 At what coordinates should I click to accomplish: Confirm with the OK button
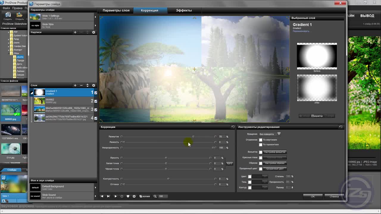tap(313, 196)
